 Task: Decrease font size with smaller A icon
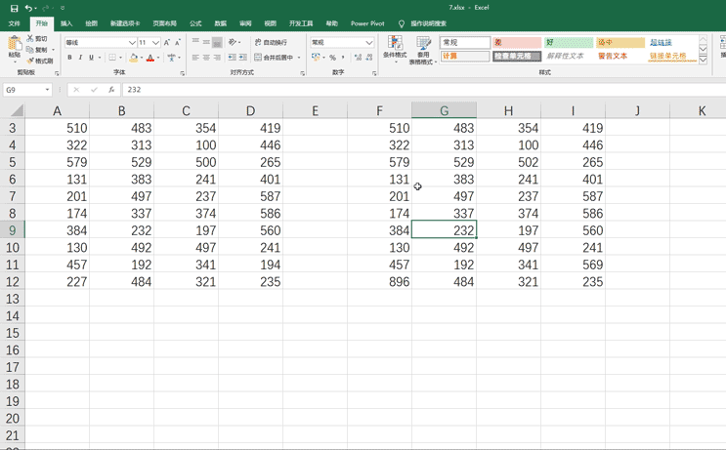pos(177,43)
